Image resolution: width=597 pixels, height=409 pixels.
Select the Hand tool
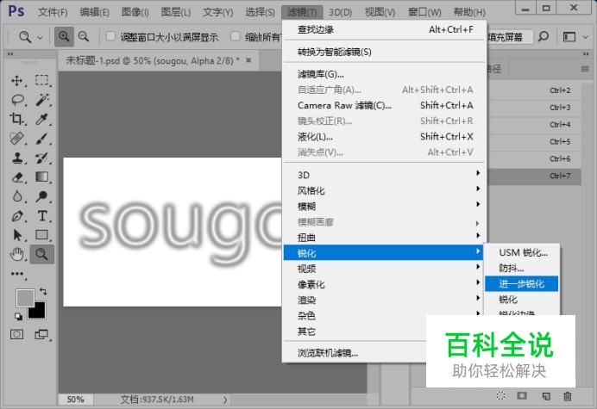(16, 254)
